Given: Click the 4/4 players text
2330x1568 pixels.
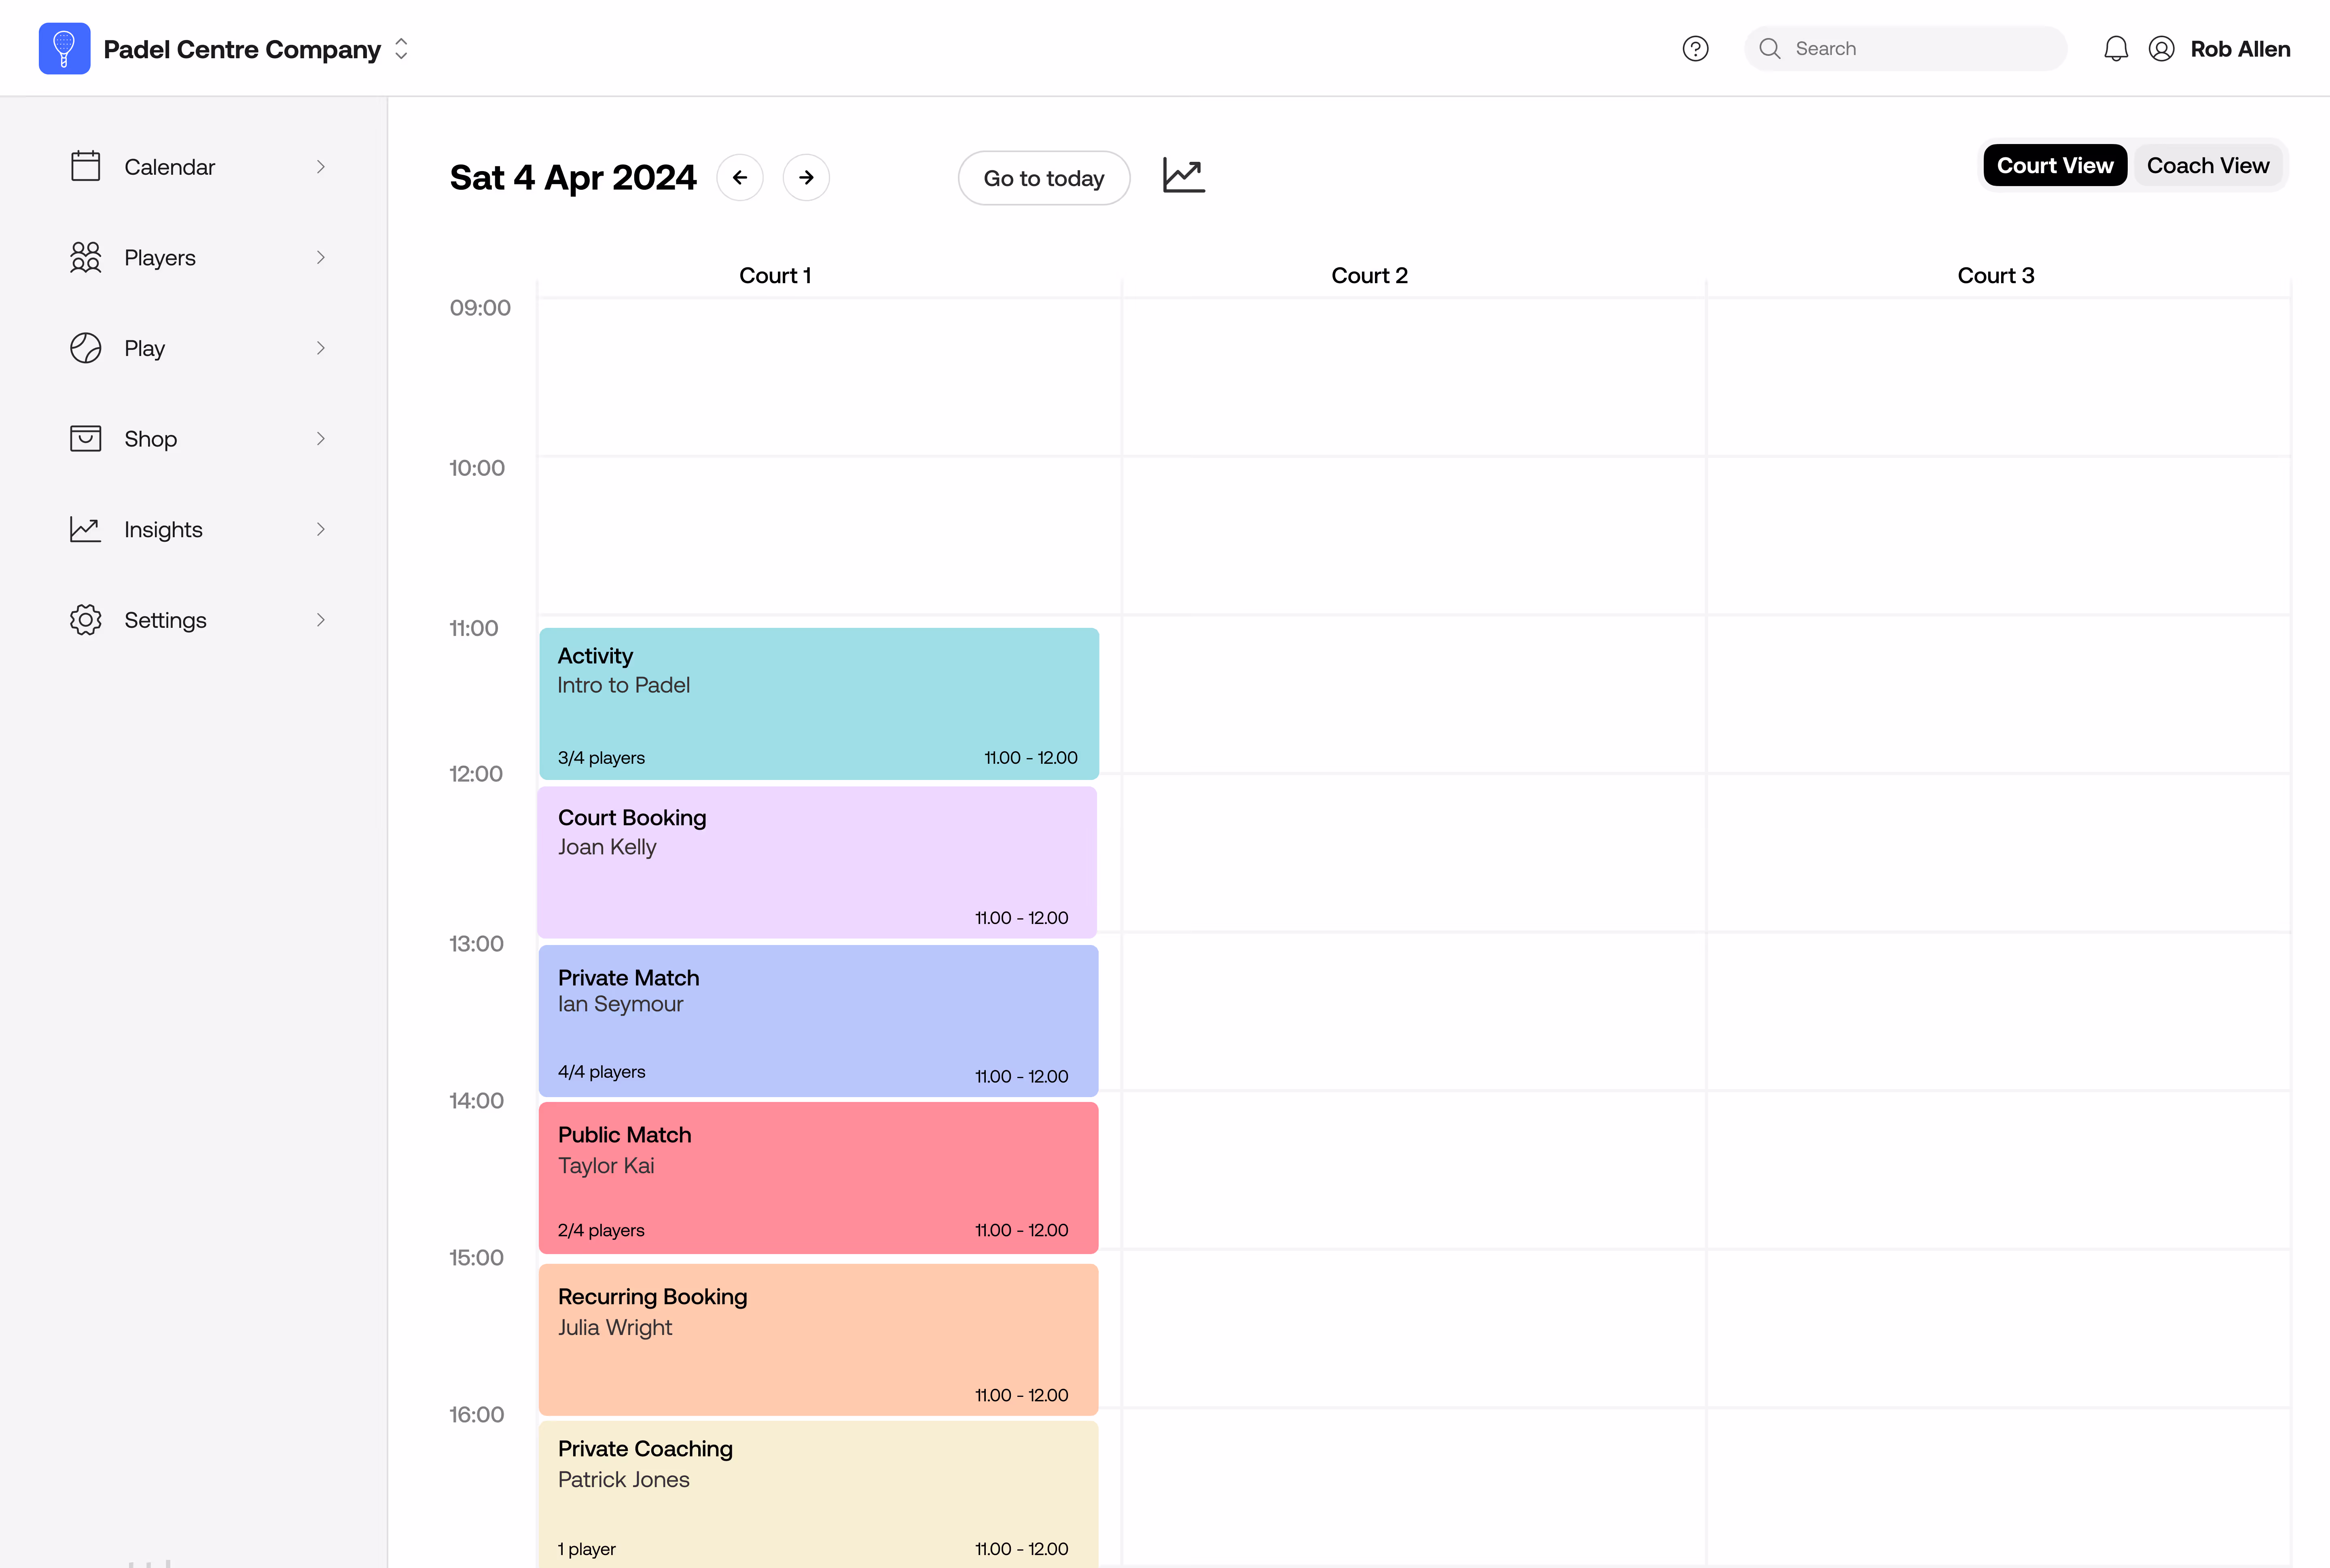Looking at the screenshot, I should (601, 1072).
